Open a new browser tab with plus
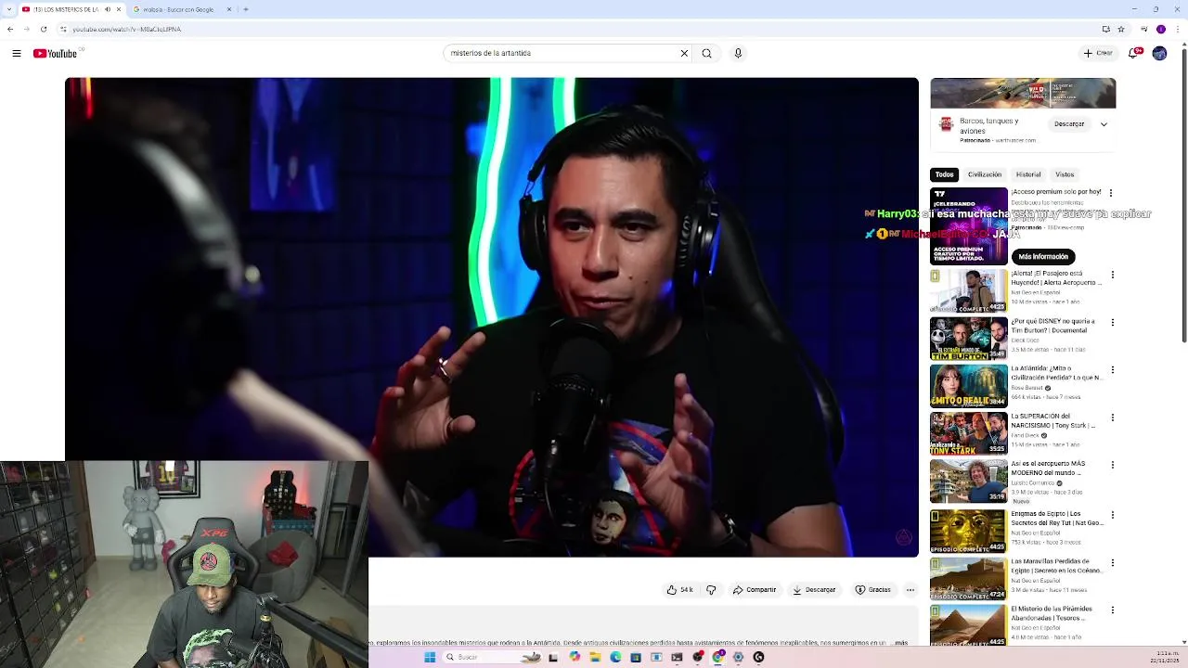Screen dimensions: 1188x668 (246, 9)
